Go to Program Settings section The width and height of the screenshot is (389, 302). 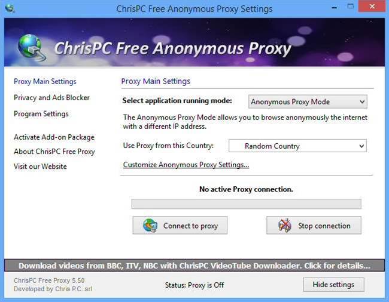pyautogui.click(x=41, y=114)
